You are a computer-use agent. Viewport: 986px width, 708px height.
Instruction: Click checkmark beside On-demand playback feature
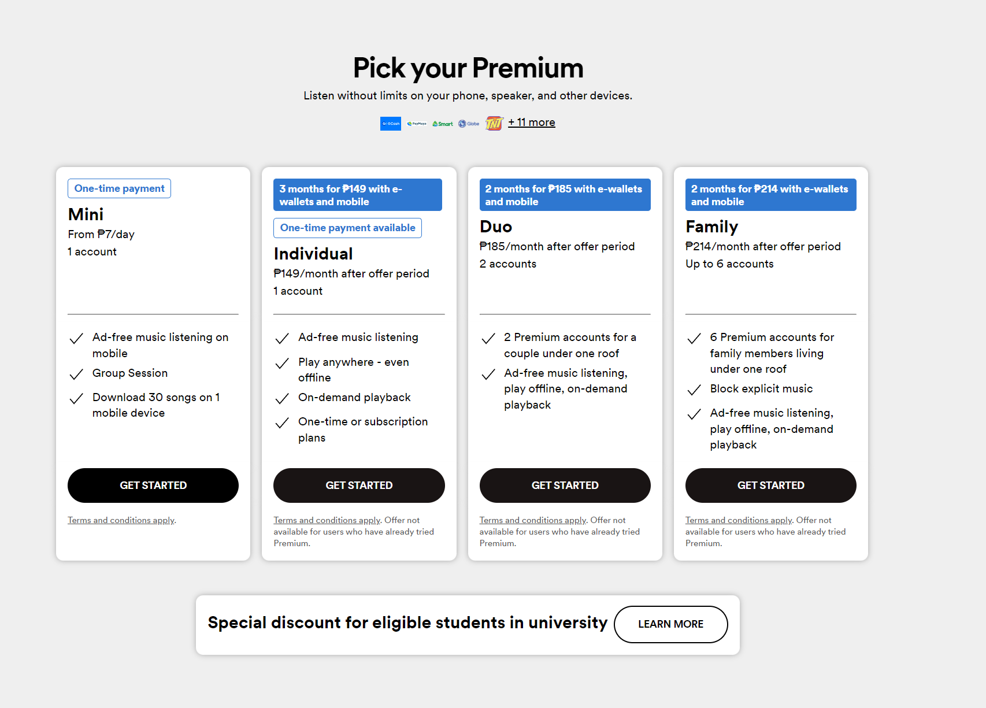click(x=282, y=399)
